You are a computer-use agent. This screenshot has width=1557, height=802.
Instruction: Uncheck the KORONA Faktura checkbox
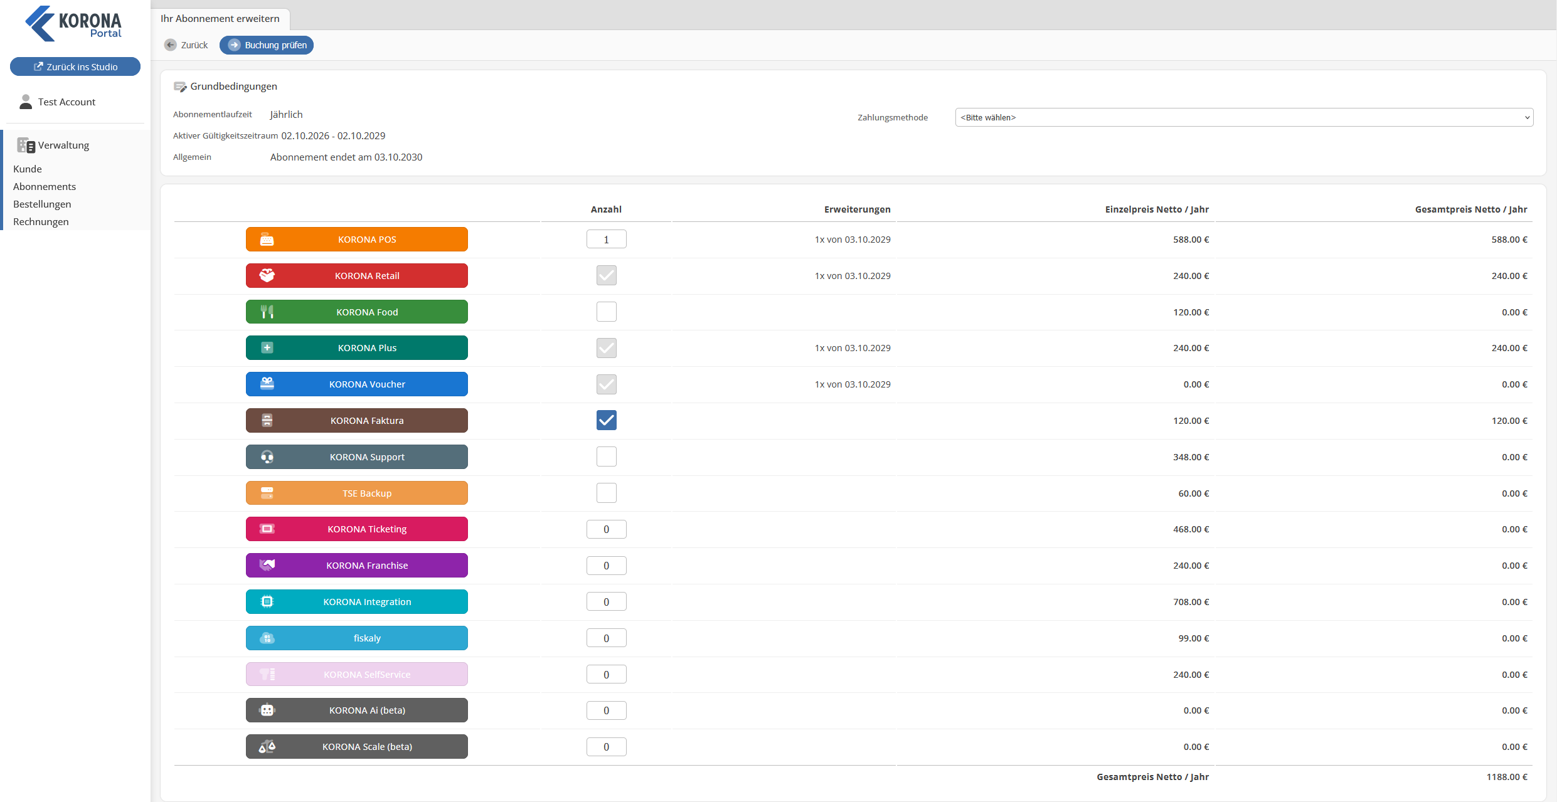point(606,420)
